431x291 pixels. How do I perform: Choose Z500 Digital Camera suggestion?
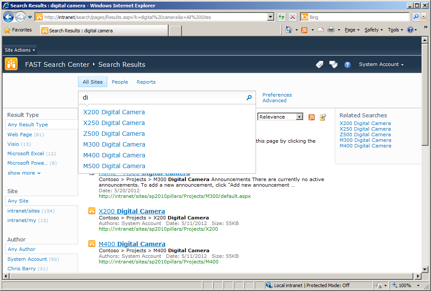coord(114,134)
